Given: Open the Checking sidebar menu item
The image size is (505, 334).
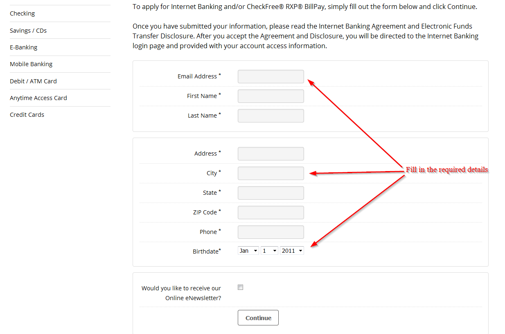Looking at the screenshot, I should [23, 13].
